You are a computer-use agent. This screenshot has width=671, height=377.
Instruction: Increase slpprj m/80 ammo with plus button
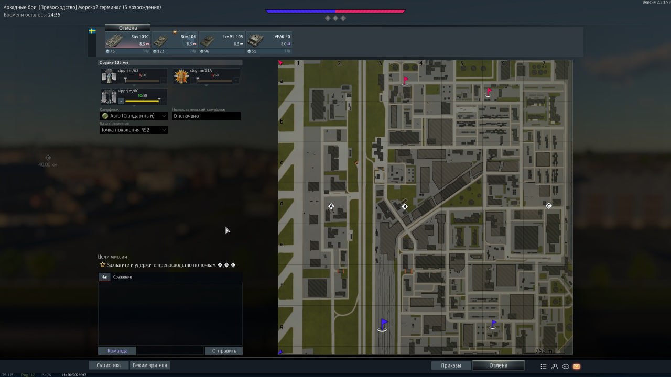point(164,101)
